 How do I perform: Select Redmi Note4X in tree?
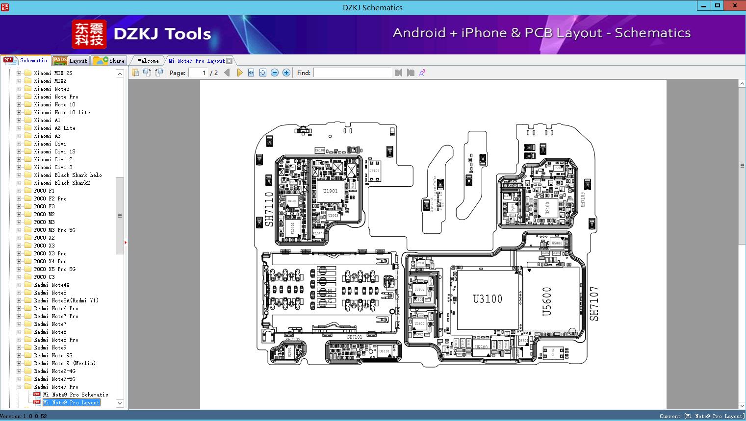click(51, 285)
